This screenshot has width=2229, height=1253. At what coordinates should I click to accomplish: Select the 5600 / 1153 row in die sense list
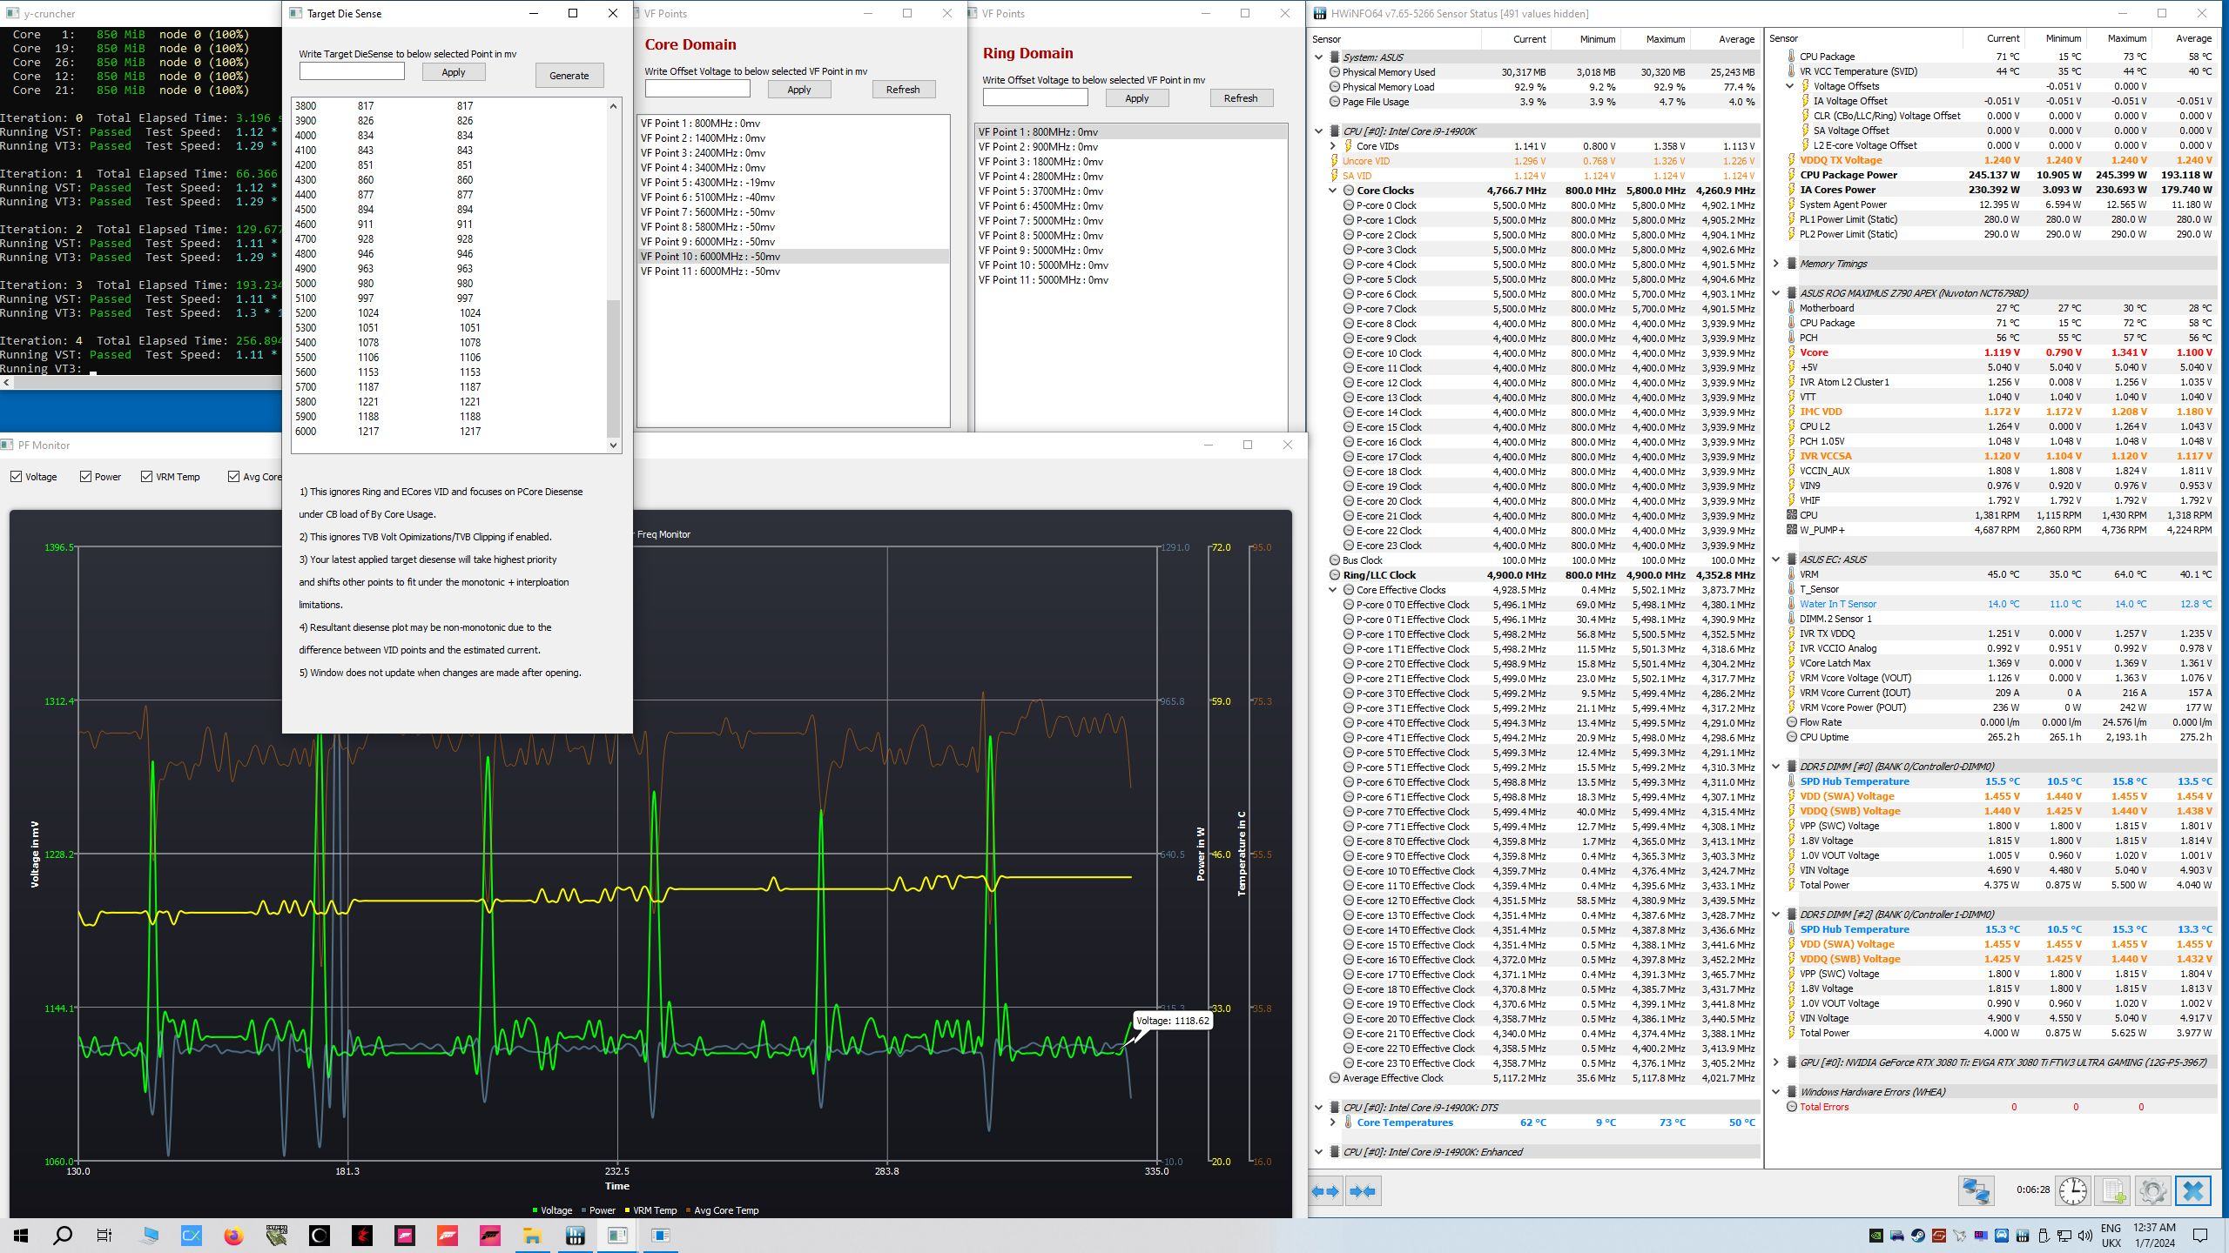(448, 372)
